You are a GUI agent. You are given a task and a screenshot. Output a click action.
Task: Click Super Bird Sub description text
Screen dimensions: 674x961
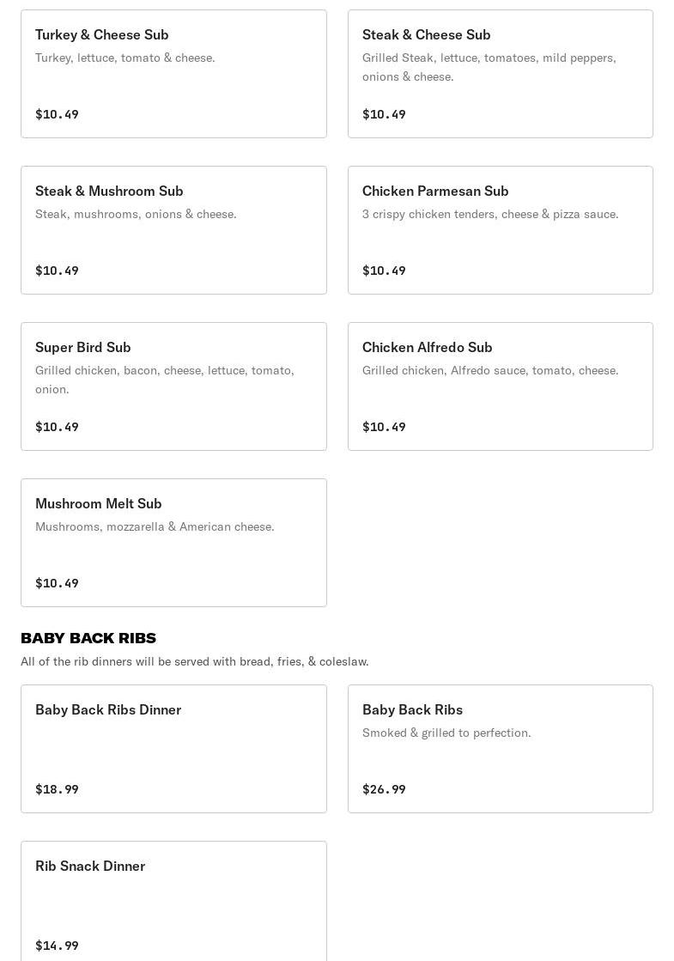(x=165, y=380)
